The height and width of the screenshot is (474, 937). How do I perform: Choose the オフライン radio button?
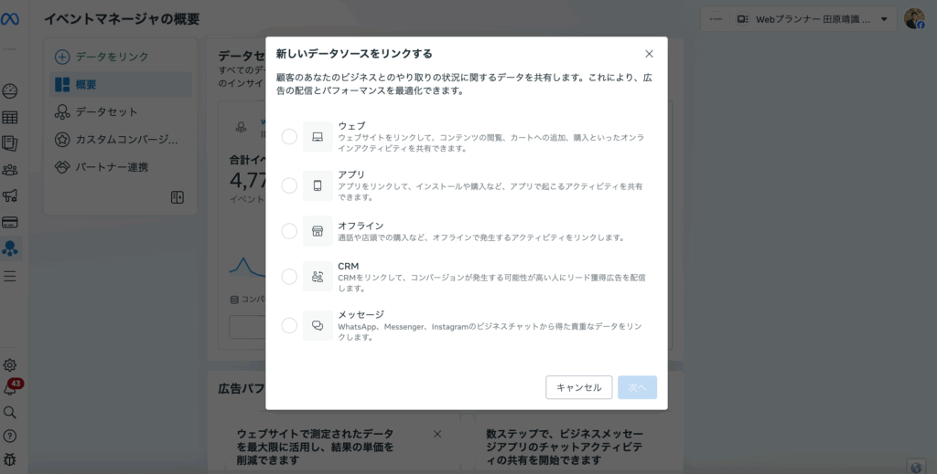[289, 231]
